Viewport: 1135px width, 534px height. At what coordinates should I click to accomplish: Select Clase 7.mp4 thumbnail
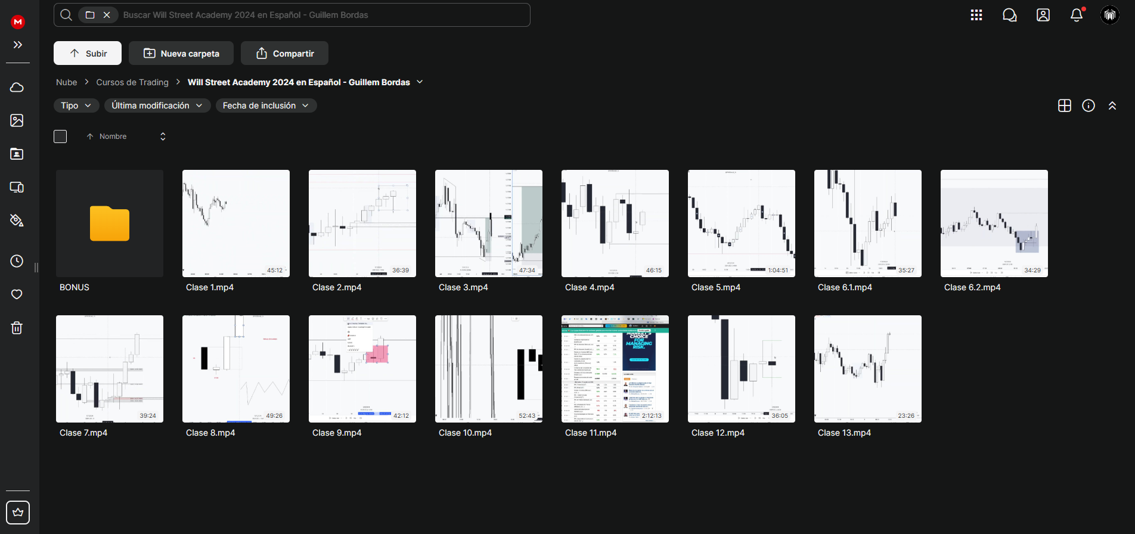110,369
